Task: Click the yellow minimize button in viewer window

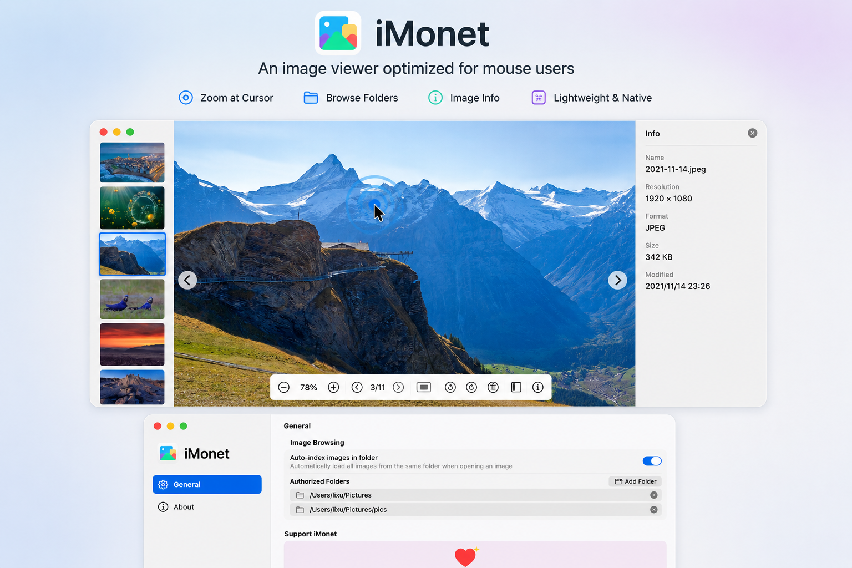Action: tap(116, 132)
